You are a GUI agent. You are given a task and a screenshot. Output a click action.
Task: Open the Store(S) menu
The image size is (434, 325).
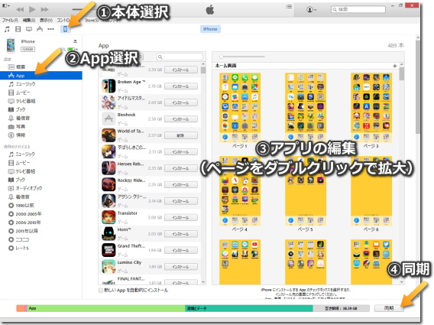pyautogui.click(x=92, y=20)
